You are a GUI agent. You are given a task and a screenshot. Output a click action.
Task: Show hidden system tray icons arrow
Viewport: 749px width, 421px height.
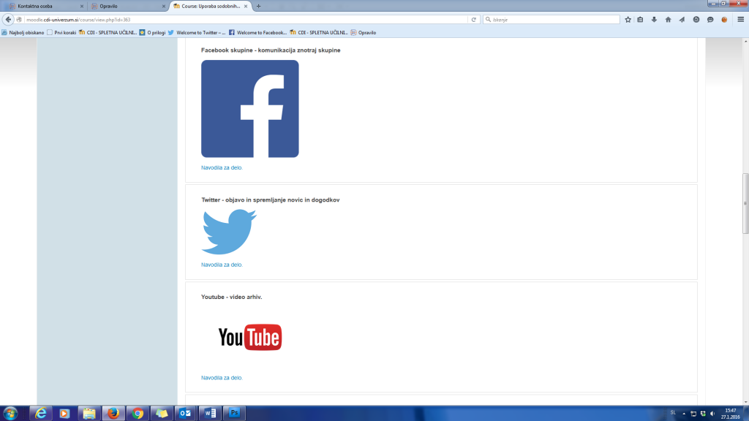coord(684,413)
